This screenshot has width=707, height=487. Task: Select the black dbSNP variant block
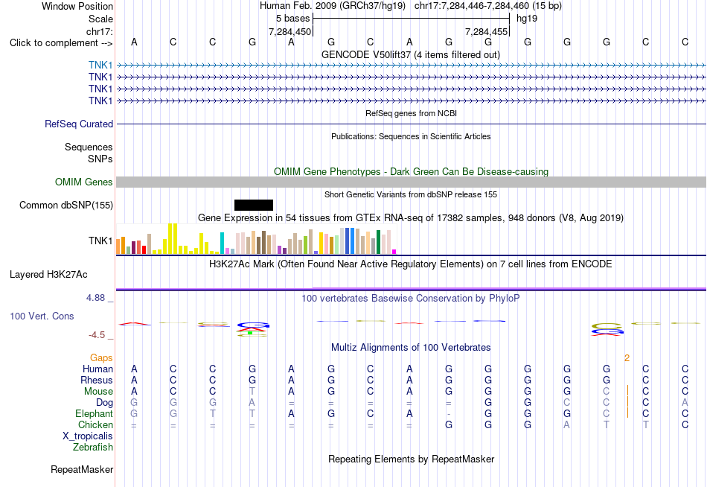(x=253, y=205)
